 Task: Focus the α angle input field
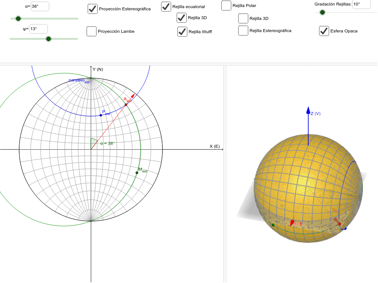pyautogui.click(x=40, y=7)
